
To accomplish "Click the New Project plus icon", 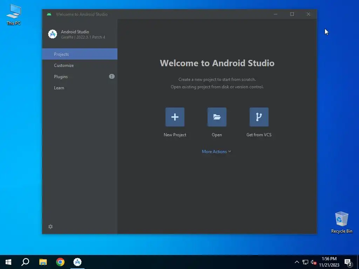I will [x=175, y=117].
